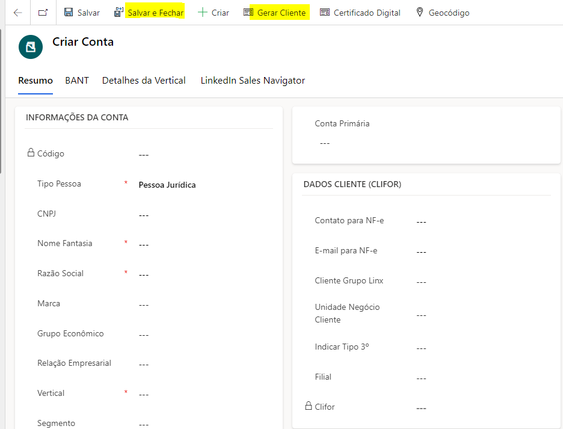Screen dimensions: 563x429
Task: Click the Criar plus icon
Action: click(203, 13)
